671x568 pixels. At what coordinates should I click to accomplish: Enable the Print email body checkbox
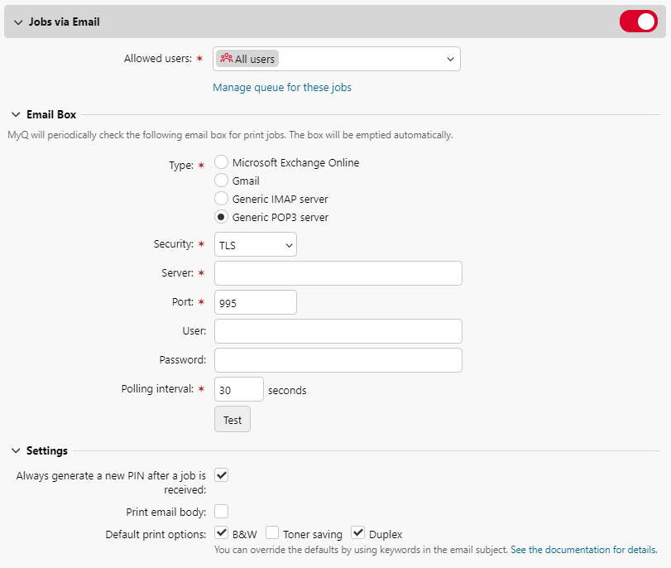[221, 511]
